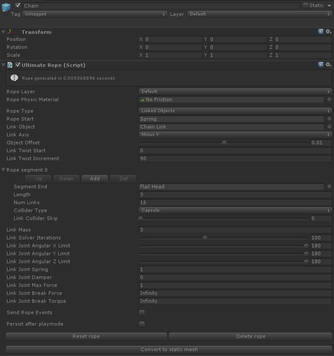
Task: Open the Rope Type dropdown
Action: pos(235,111)
